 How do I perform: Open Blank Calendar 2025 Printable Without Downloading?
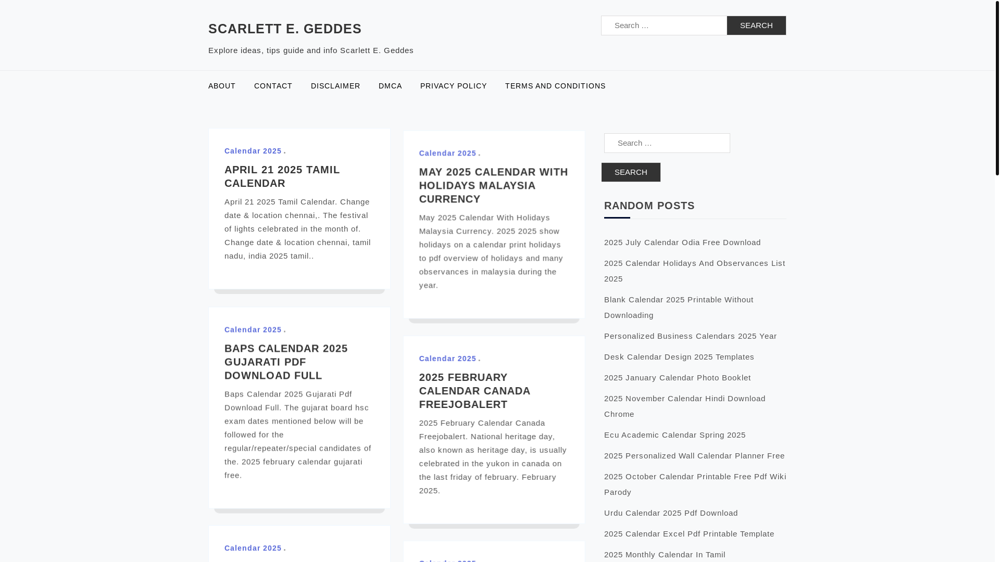[679, 308]
